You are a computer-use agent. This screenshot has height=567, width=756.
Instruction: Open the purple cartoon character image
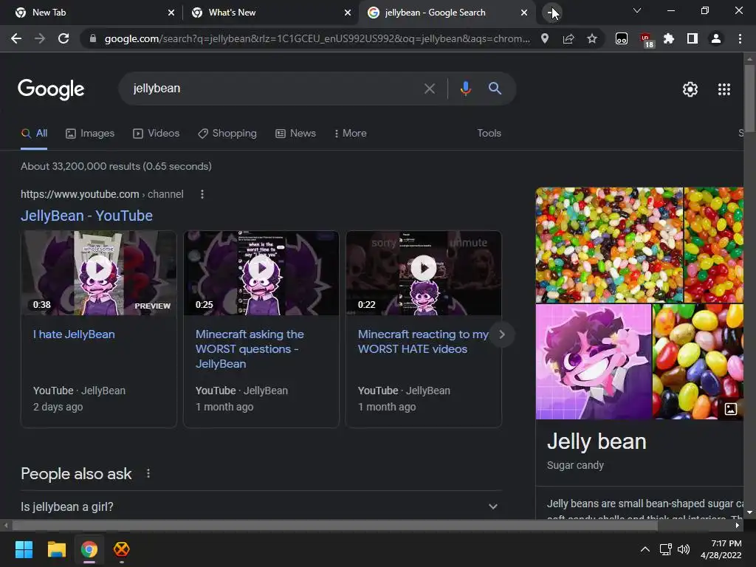(594, 362)
